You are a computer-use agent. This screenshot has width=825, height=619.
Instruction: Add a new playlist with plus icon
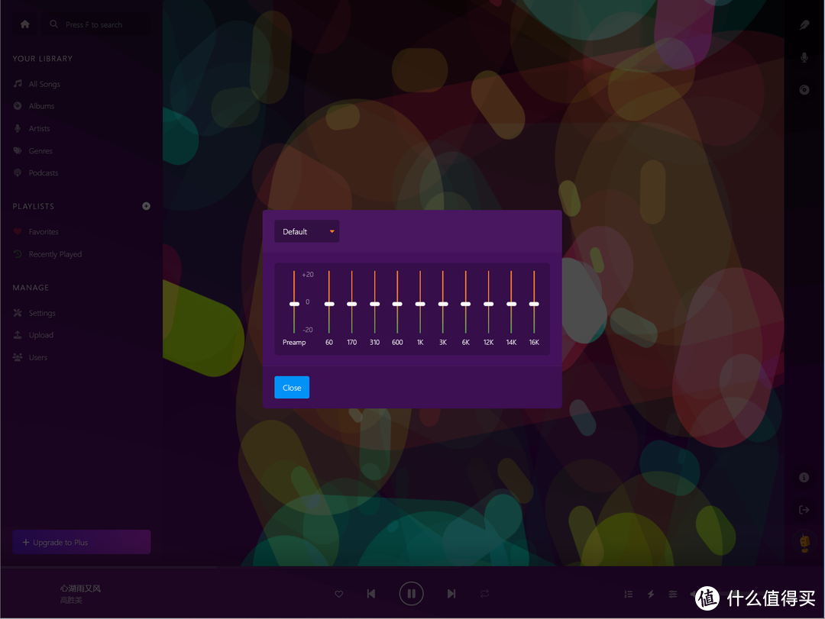tap(146, 206)
